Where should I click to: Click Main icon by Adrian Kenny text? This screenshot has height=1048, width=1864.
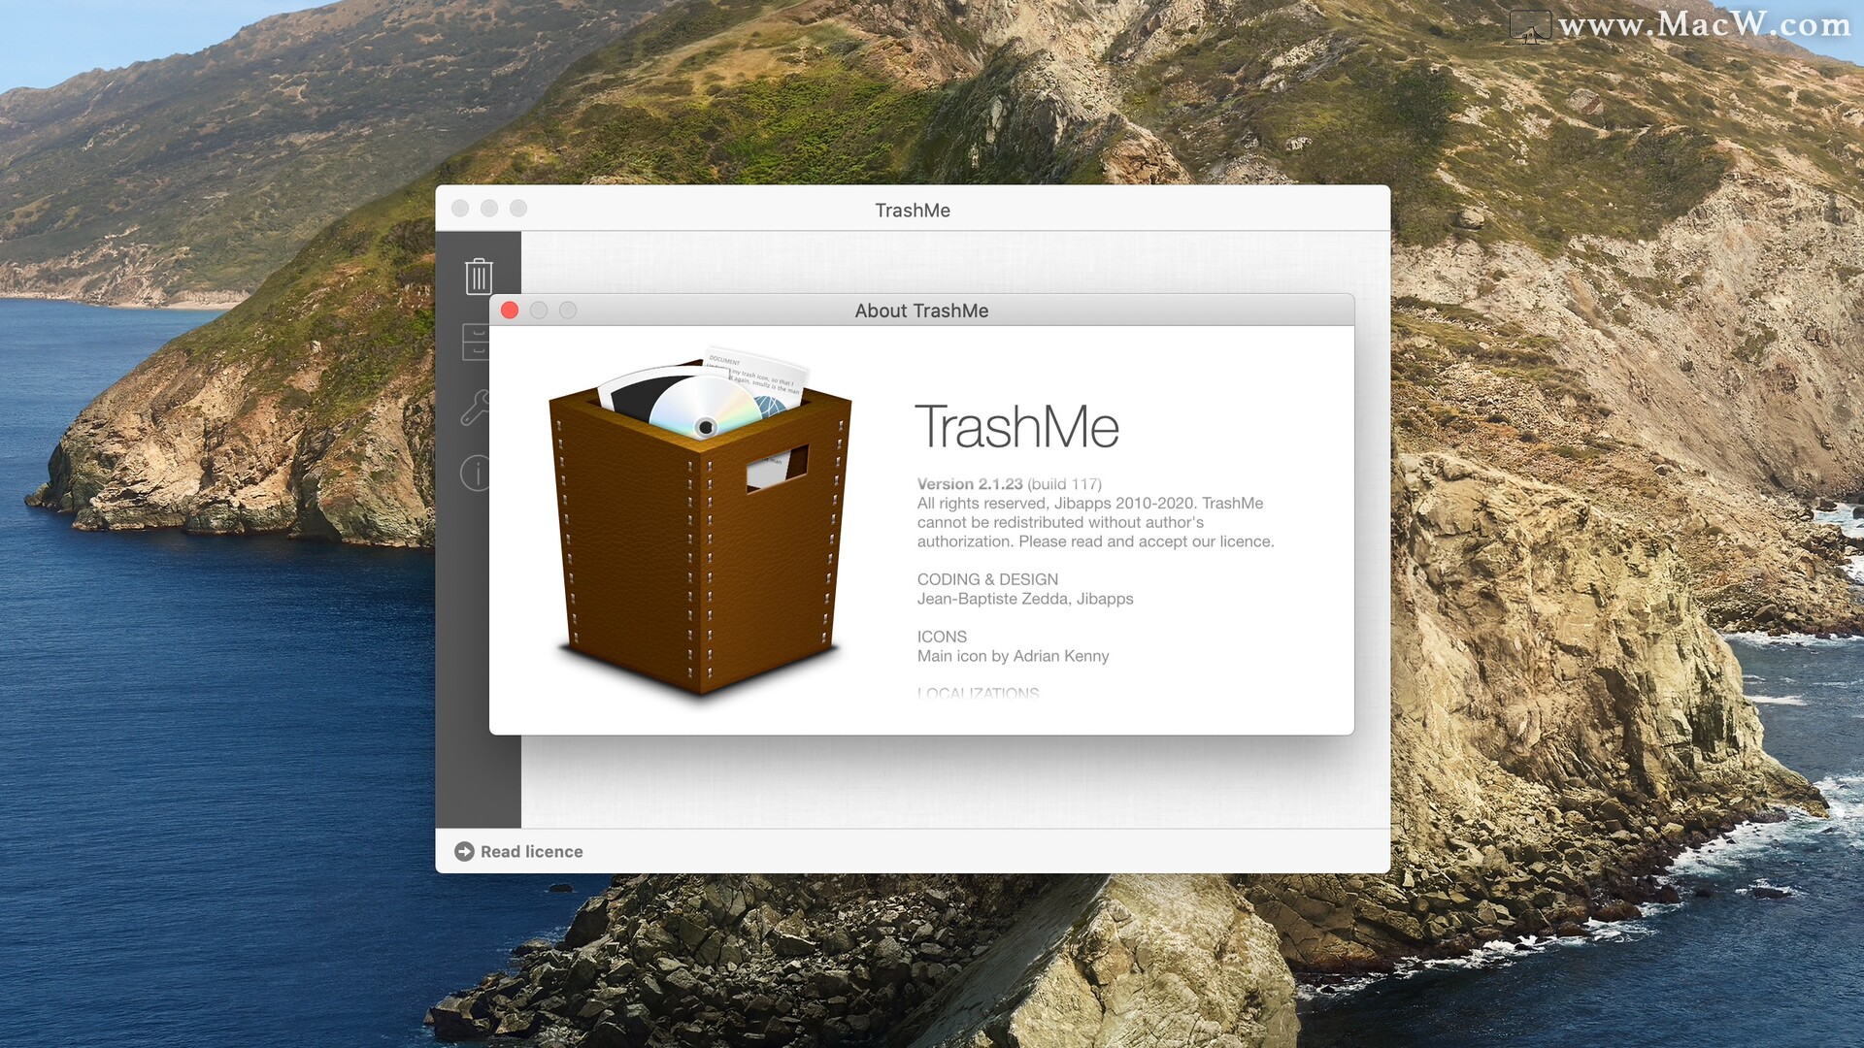pyautogui.click(x=1013, y=656)
